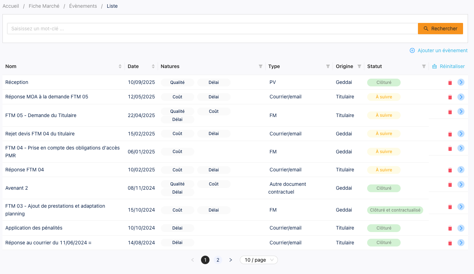Screen dimensions: 474x274
Task: Open the Natures column filter
Action: tap(261, 66)
